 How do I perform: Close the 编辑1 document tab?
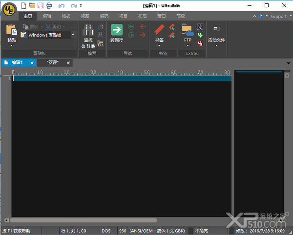tap(32, 63)
